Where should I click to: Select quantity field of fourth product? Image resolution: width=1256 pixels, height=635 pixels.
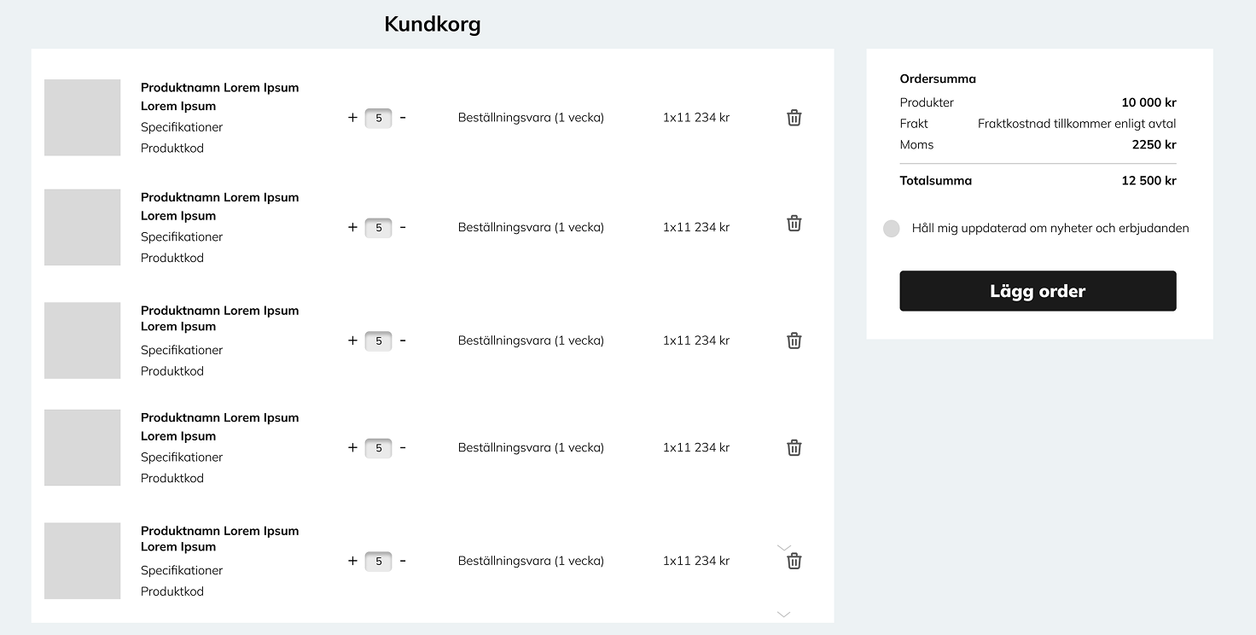379,448
